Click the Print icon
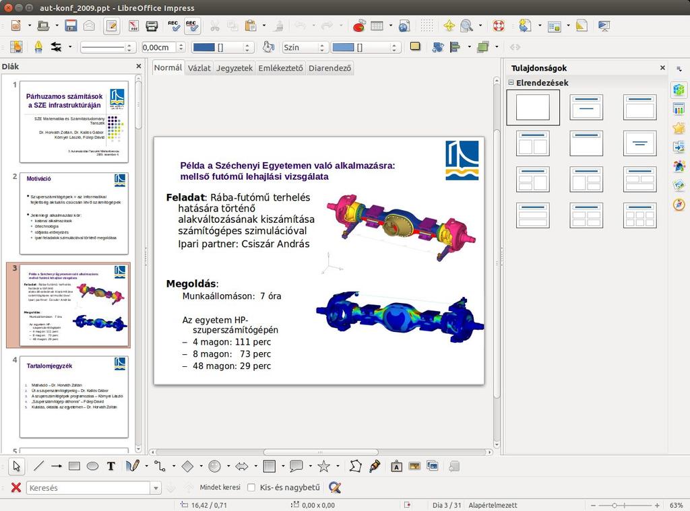Viewport: 690px width, 511px height. pyautogui.click(x=152, y=26)
